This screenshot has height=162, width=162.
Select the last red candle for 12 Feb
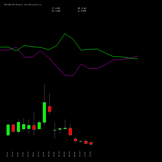click(x=91, y=143)
